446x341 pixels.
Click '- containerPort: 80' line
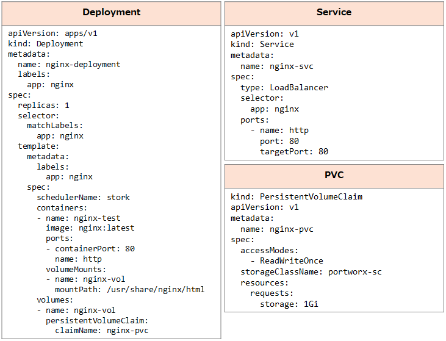coord(90,249)
